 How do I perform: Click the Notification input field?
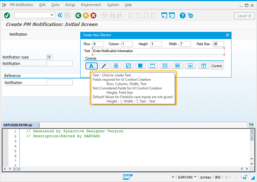coord(60,63)
